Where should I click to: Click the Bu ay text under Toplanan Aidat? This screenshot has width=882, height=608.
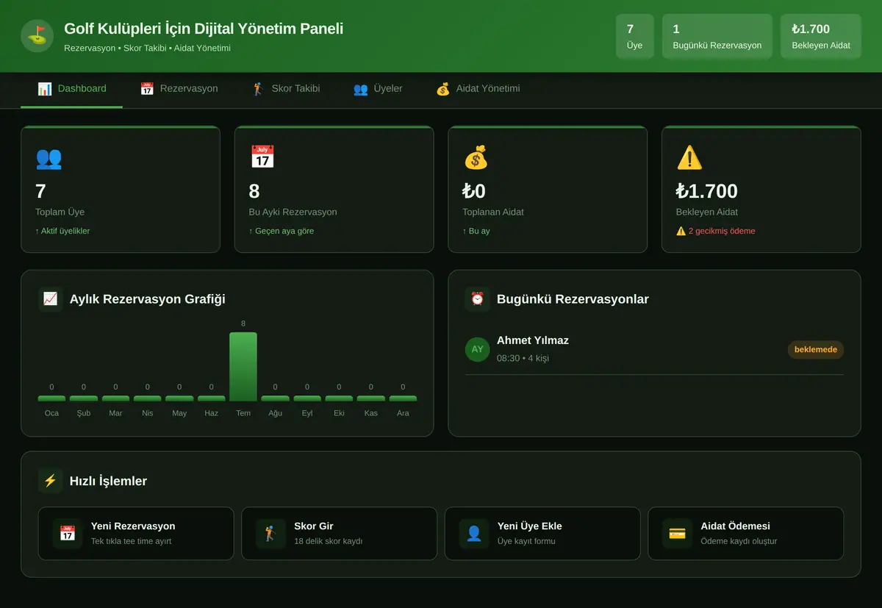(476, 231)
